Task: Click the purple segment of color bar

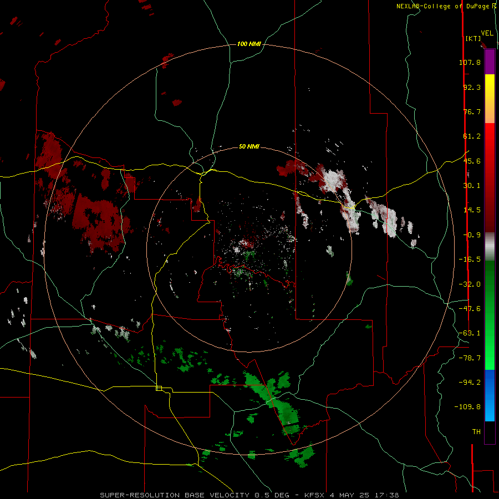Action: tap(490, 62)
